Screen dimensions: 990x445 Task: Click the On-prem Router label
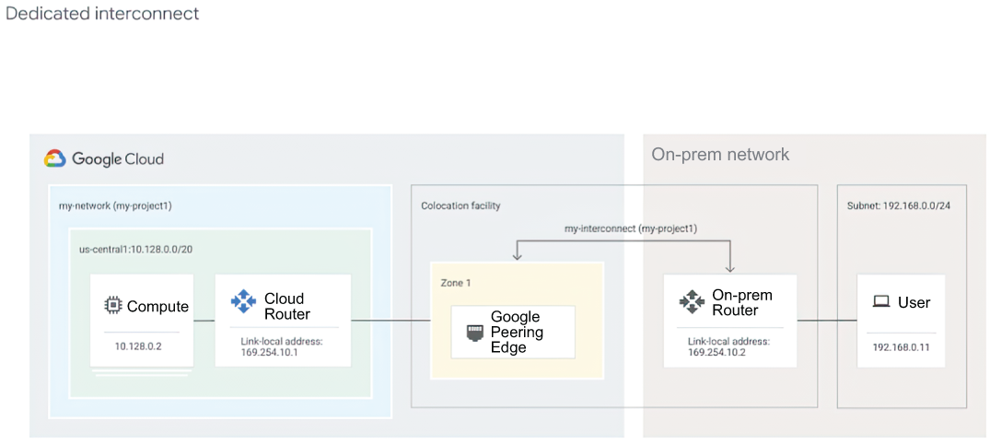[742, 302]
